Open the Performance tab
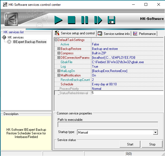Screen dimensions: 165x156 click(145, 34)
